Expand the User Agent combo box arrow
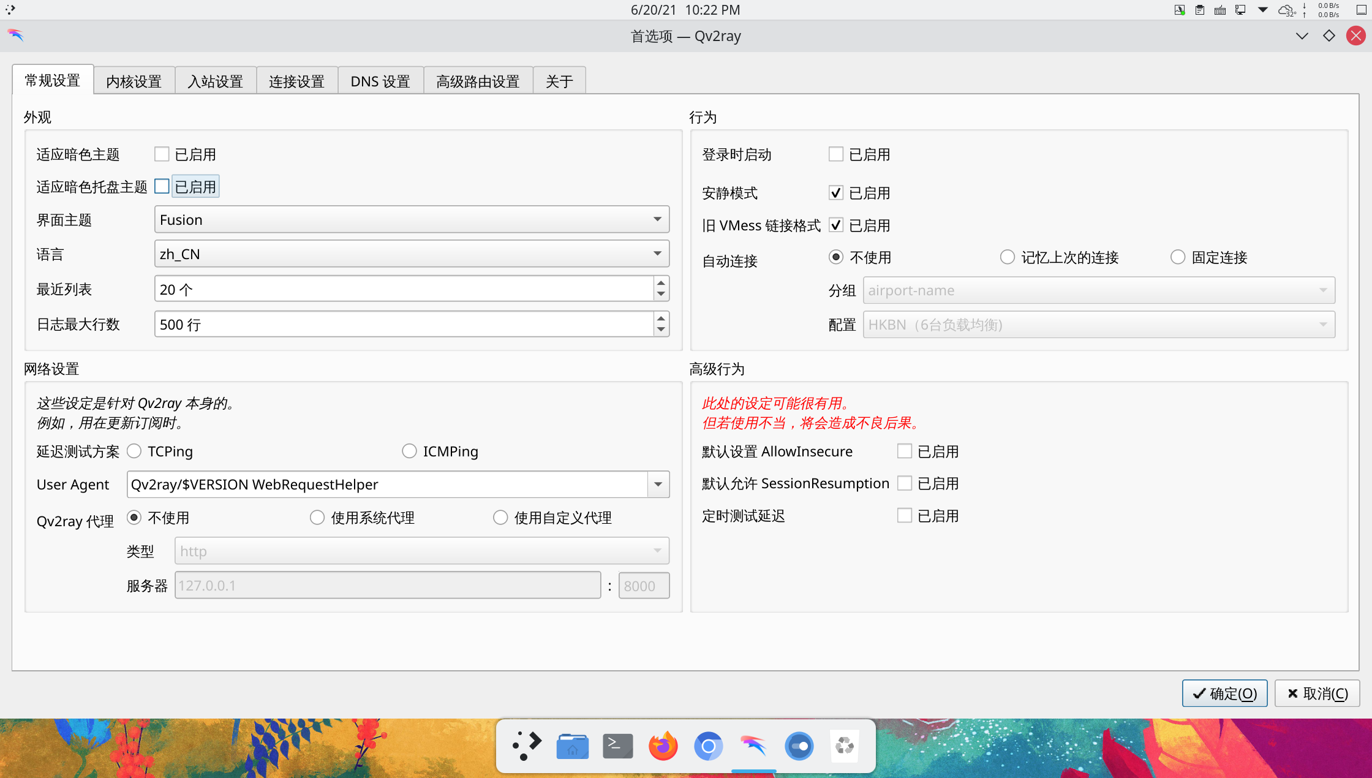The height and width of the screenshot is (778, 1372). [658, 485]
